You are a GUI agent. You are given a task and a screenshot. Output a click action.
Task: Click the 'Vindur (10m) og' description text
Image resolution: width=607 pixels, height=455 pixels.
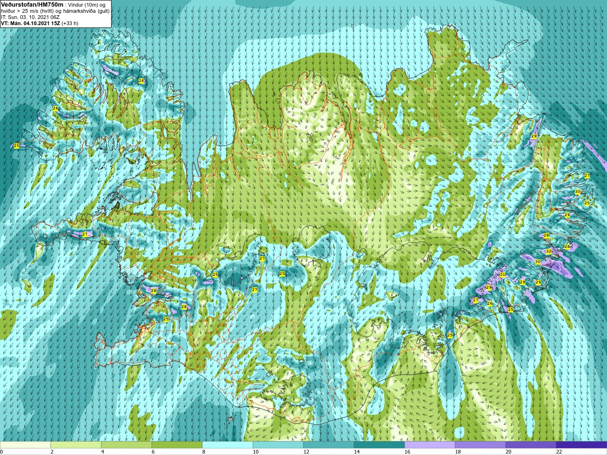pos(87,5)
